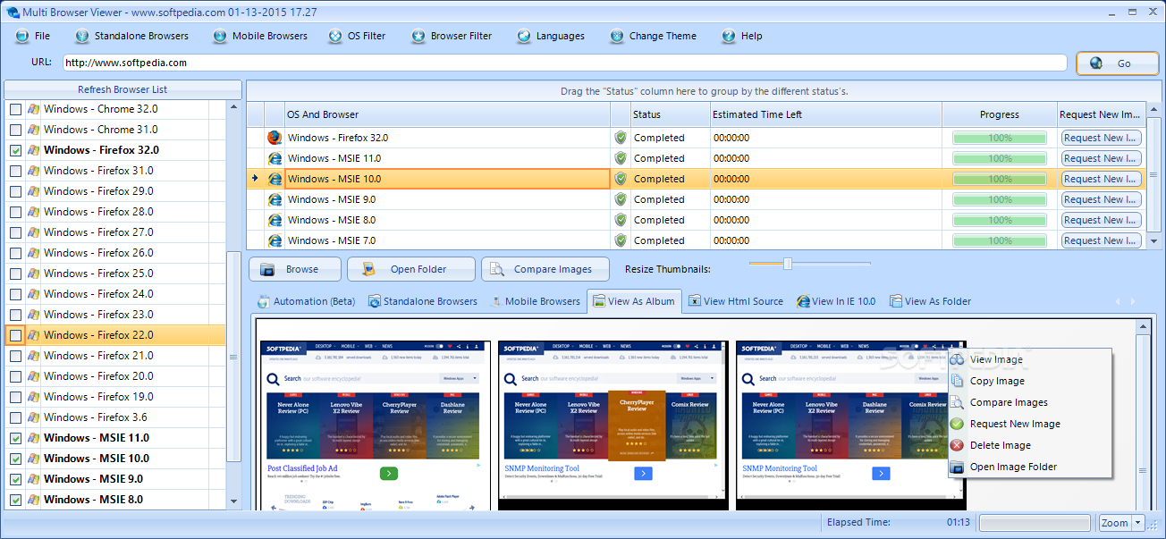Click the Mobile Browsers menu icon
Image resolution: width=1166 pixels, height=539 pixels.
click(x=220, y=37)
